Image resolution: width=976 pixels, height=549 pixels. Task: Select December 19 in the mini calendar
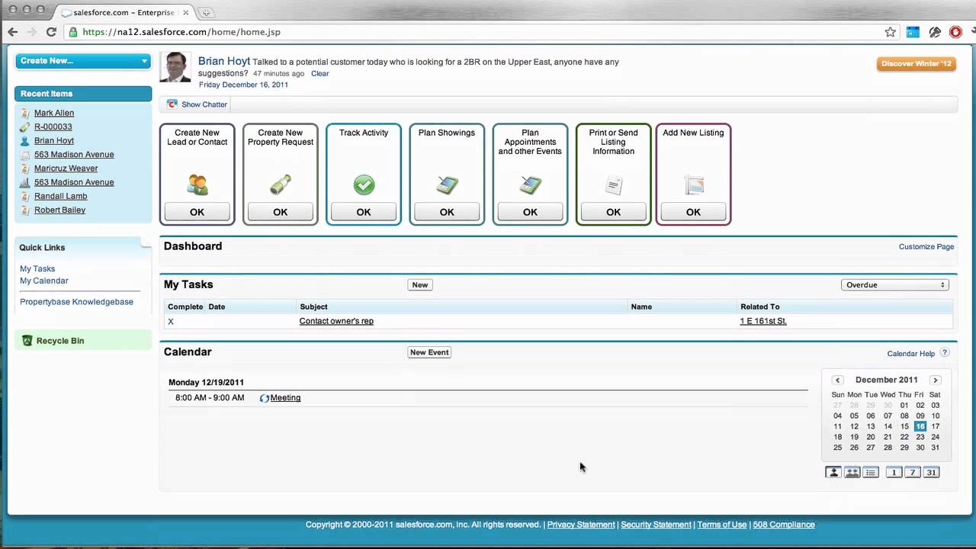(x=854, y=438)
